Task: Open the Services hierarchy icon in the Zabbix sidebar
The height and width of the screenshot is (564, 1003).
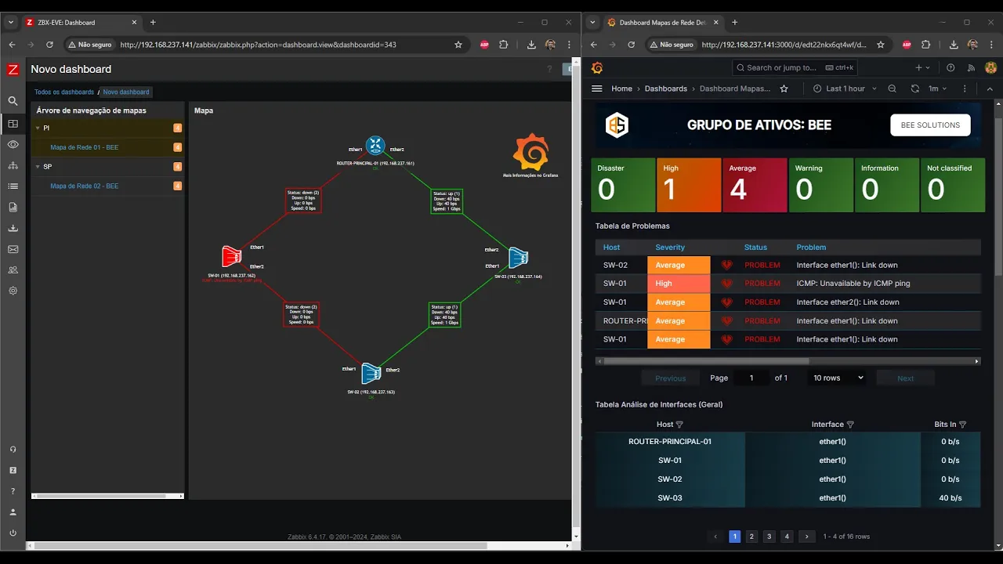Action: pos(13,165)
